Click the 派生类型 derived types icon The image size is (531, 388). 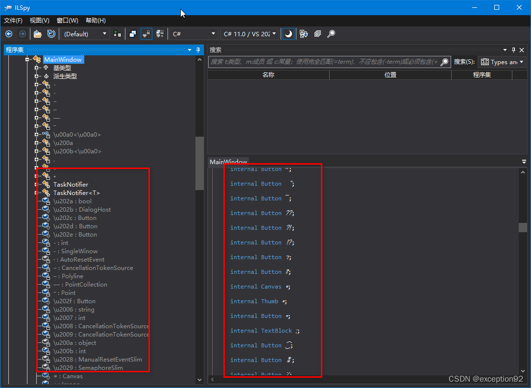click(46, 76)
